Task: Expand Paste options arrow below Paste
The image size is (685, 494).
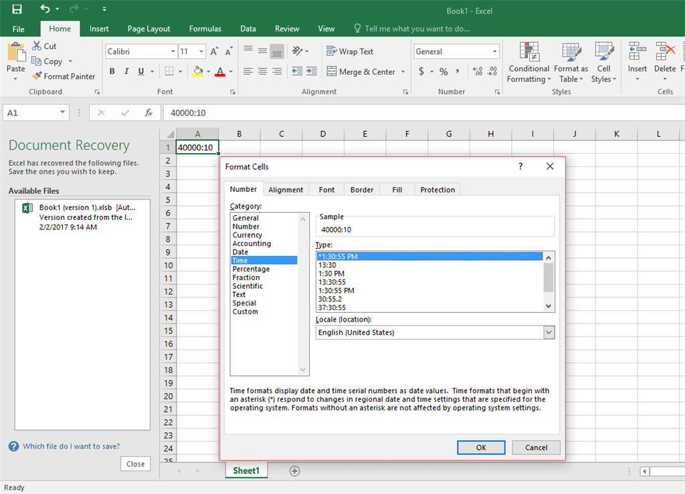Action: [16, 79]
